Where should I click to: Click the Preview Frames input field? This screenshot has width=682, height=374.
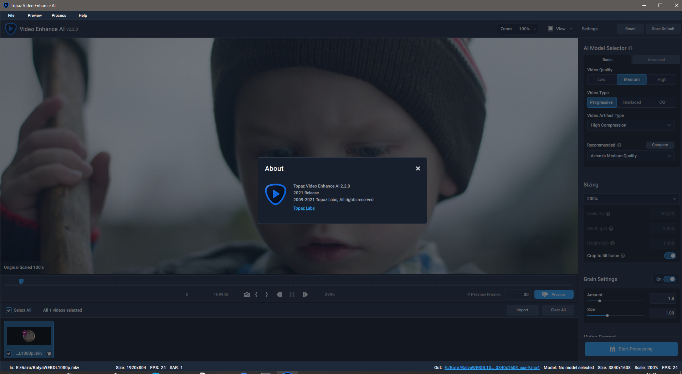[518, 294]
